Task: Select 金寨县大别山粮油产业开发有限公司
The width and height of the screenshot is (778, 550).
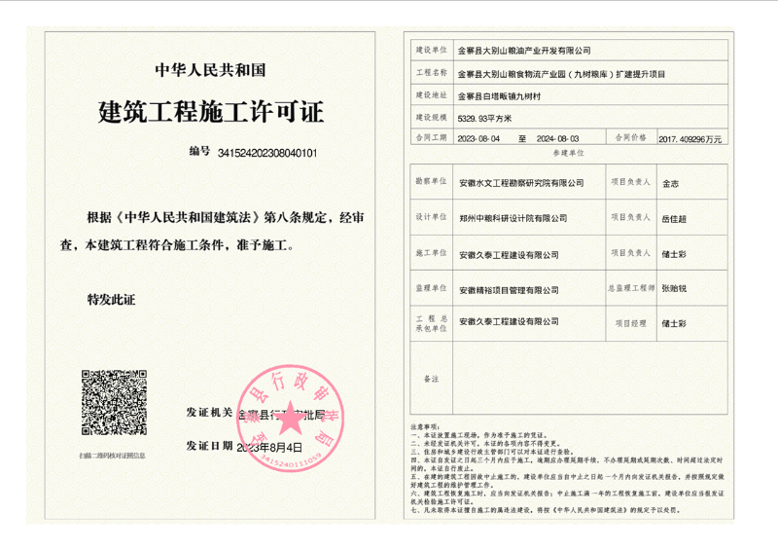Action: pyautogui.click(x=524, y=51)
